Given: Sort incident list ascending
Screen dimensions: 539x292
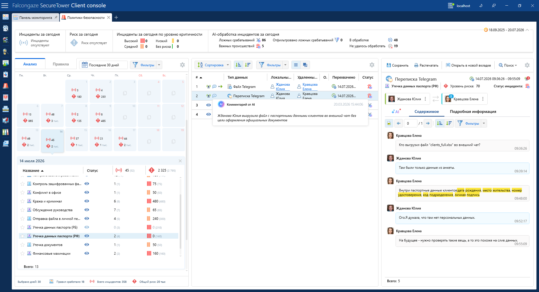Looking at the screenshot, I should [238, 65].
